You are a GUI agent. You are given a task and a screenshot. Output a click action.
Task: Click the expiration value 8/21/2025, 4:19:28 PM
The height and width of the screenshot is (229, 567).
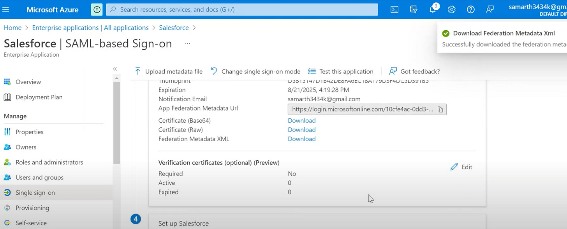tap(319, 90)
